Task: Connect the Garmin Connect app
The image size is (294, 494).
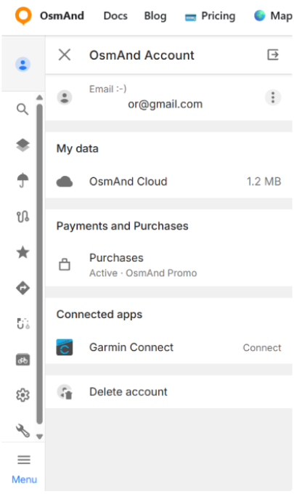Action: [x=262, y=347]
